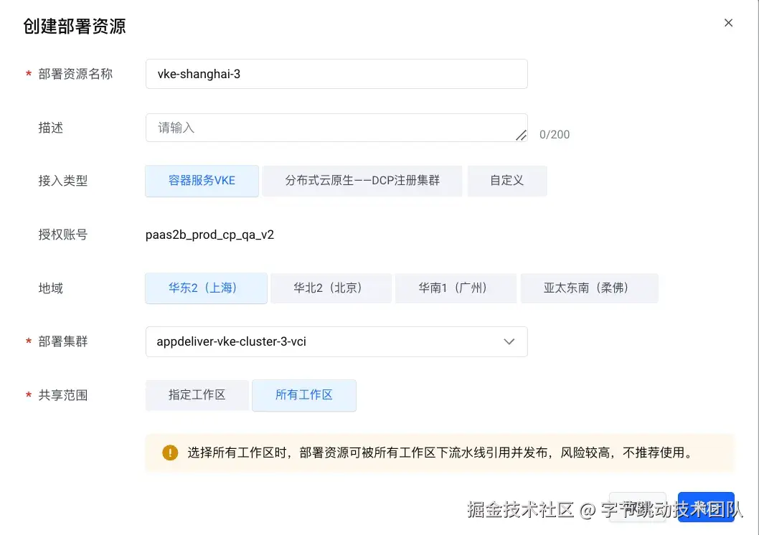Click the 0/200 character counter area

click(x=554, y=133)
